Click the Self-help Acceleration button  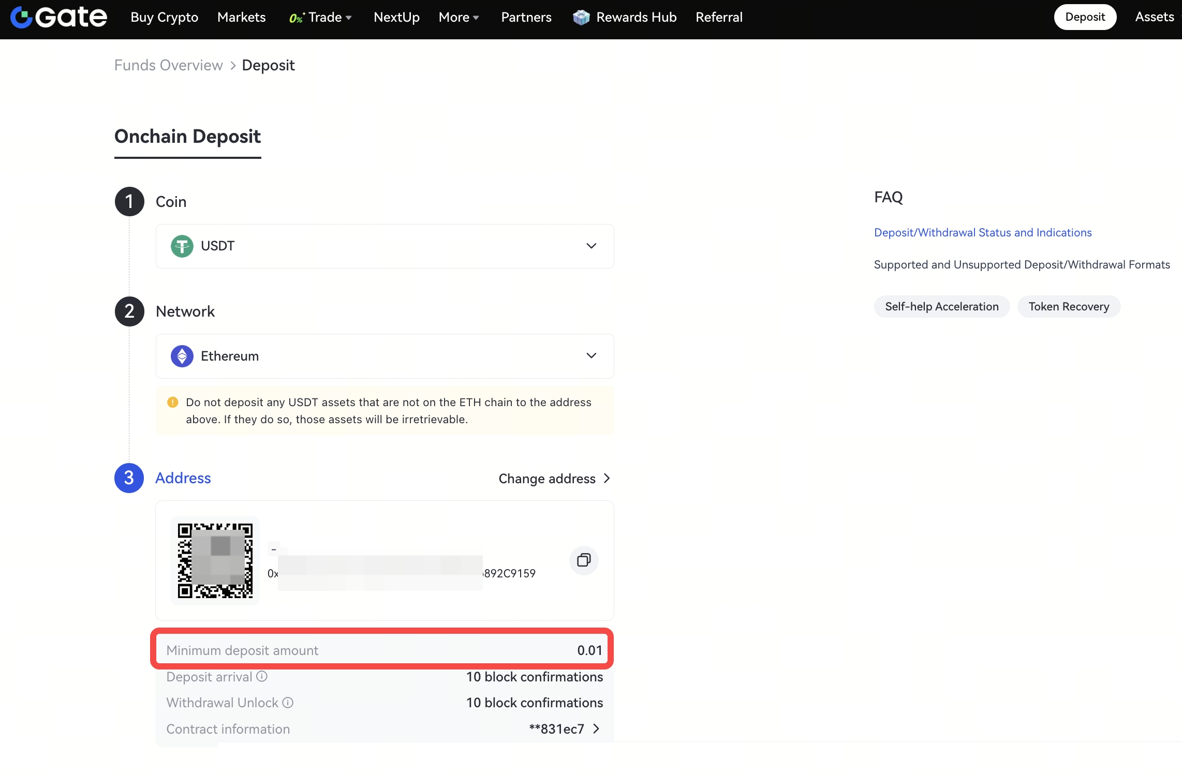[941, 306]
